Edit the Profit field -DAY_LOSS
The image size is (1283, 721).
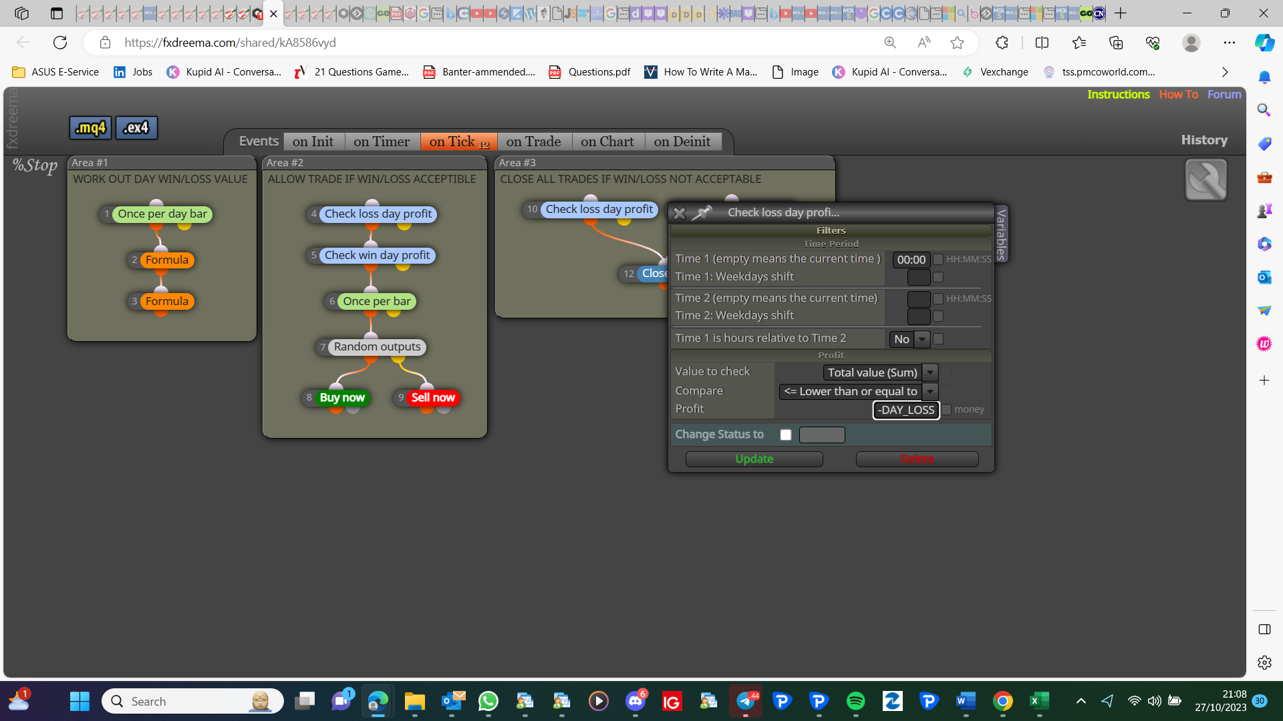pyautogui.click(x=906, y=410)
